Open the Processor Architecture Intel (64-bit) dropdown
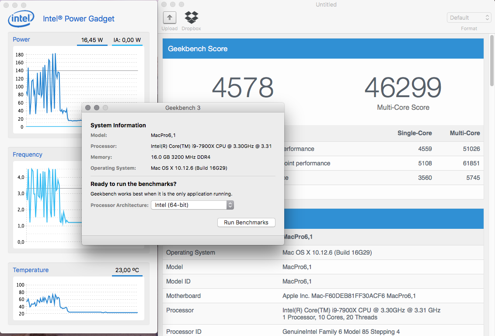This screenshot has width=495, height=336. [x=192, y=205]
